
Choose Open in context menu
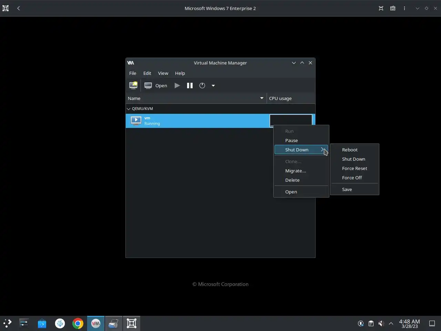(301, 192)
